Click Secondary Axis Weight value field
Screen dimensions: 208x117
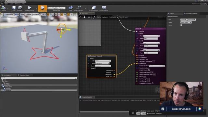coord(153,61)
